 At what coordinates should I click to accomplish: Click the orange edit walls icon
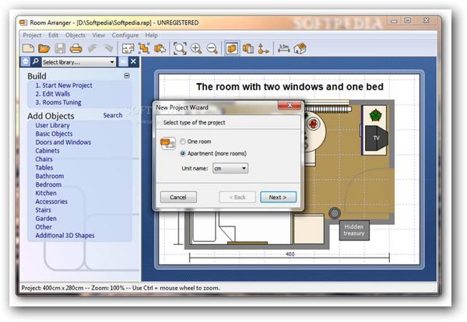(144, 48)
